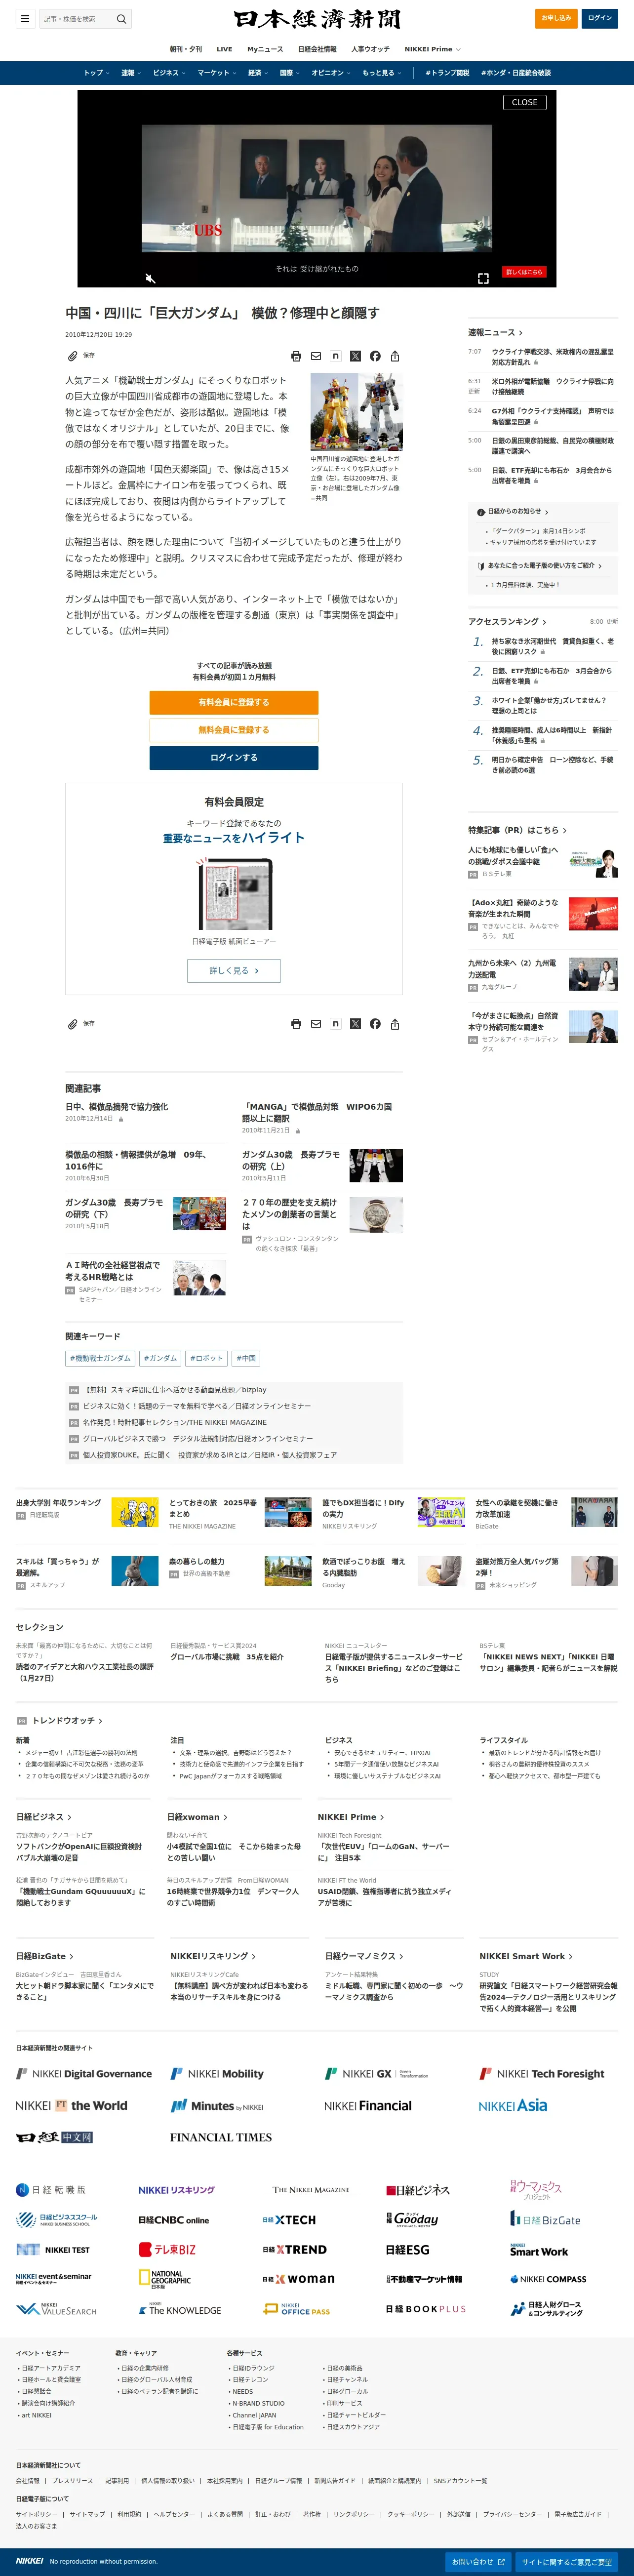Expand the オピニオン navigation dropdown
Image resolution: width=634 pixels, height=2576 pixels.
click(331, 73)
